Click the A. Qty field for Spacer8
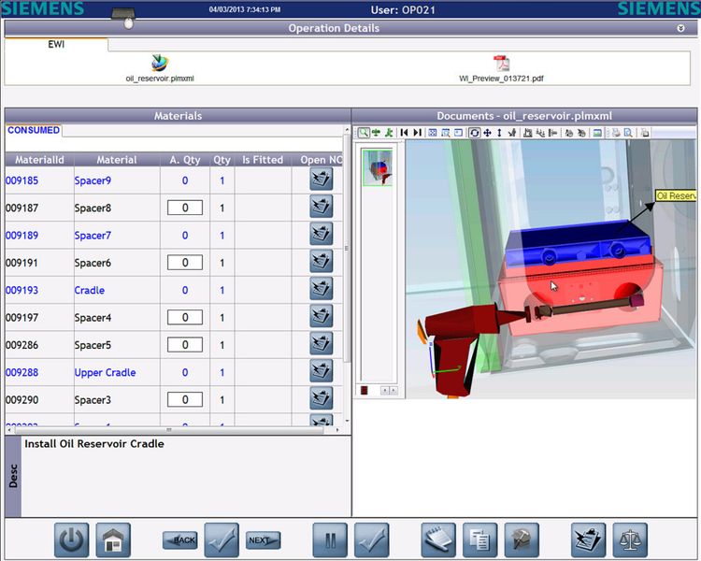Screen dimensions: 701x561 (x=185, y=208)
